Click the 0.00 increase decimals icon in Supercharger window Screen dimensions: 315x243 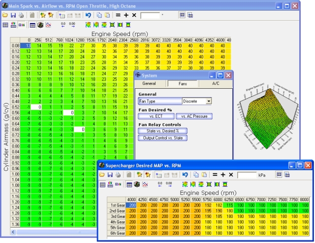(x=169, y=184)
